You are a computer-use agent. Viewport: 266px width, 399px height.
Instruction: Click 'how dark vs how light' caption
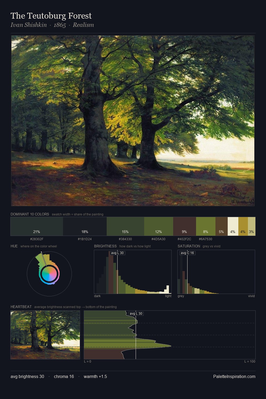tap(135, 246)
